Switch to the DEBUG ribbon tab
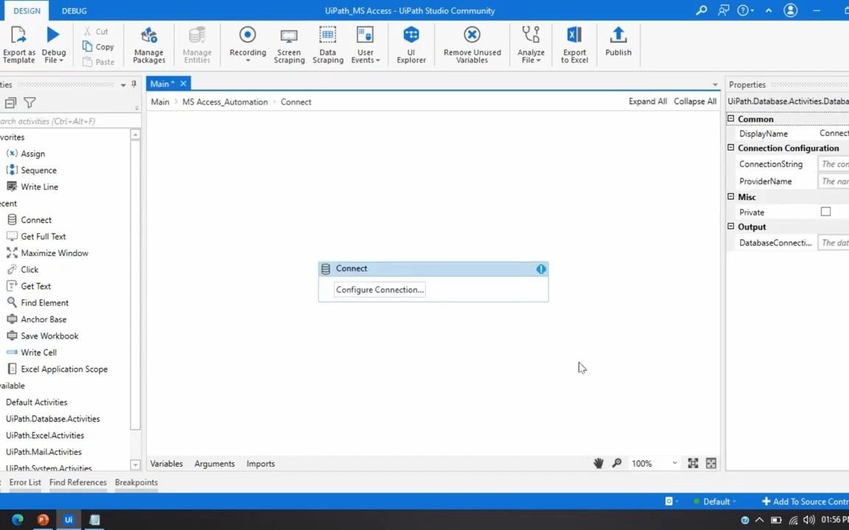The image size is (849, 530). tap(74, 11)
